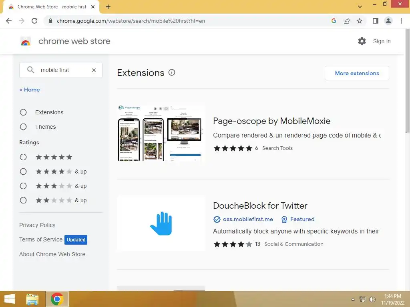Click the Chrome taskbar icon
Screen dimensions: 410x307
click(57, 299)
